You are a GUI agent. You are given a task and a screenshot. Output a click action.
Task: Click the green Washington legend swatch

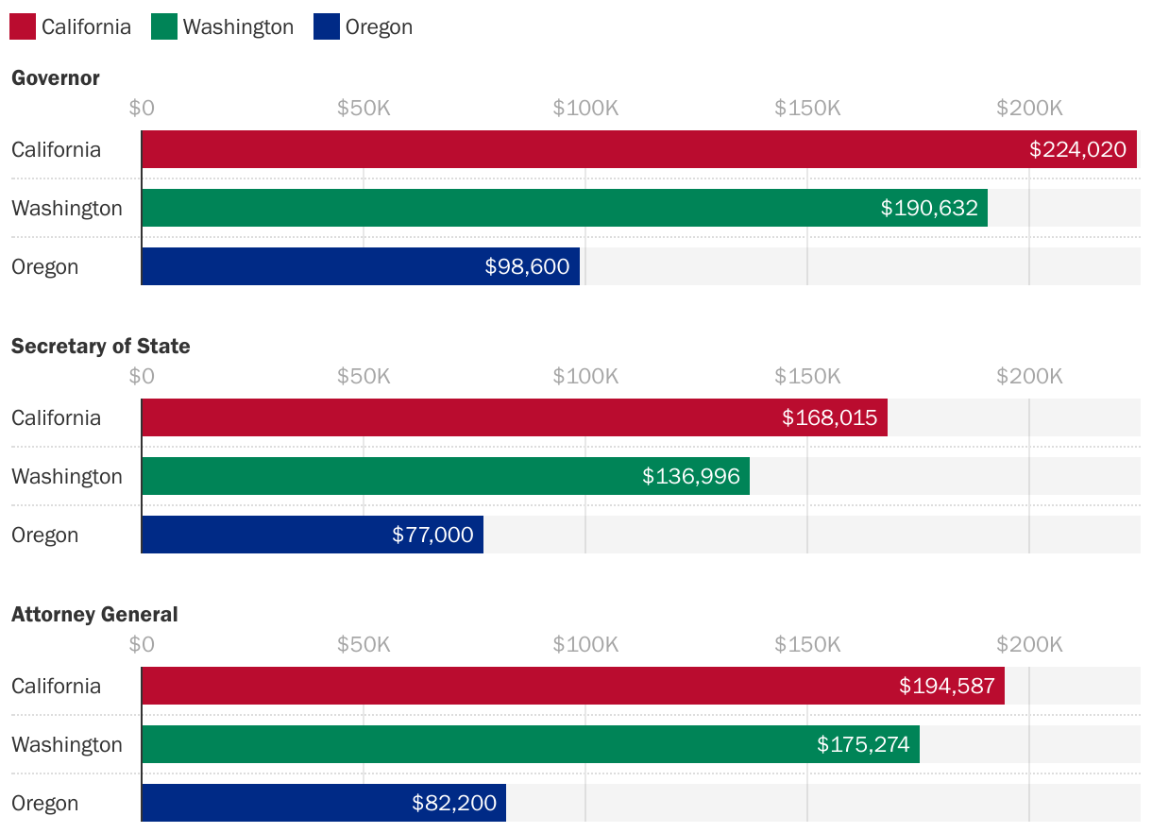pos(164,26)
